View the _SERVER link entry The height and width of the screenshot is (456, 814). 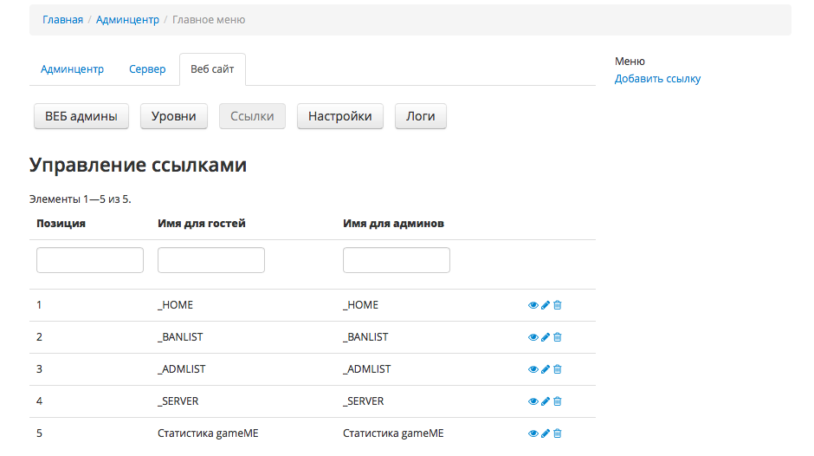(x=533, y=401)
